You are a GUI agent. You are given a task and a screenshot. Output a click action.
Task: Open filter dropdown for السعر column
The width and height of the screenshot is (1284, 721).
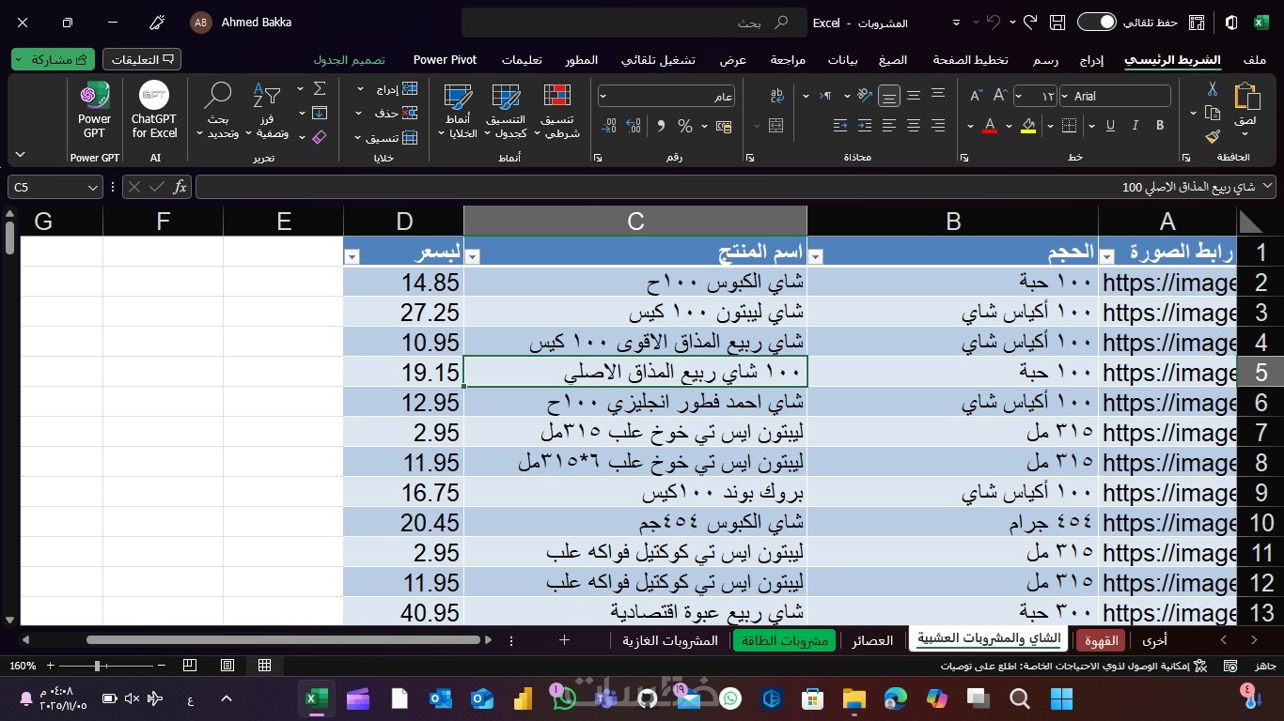click(352, 256)
